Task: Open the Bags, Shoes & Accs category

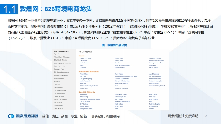Action: click(60, 66)
